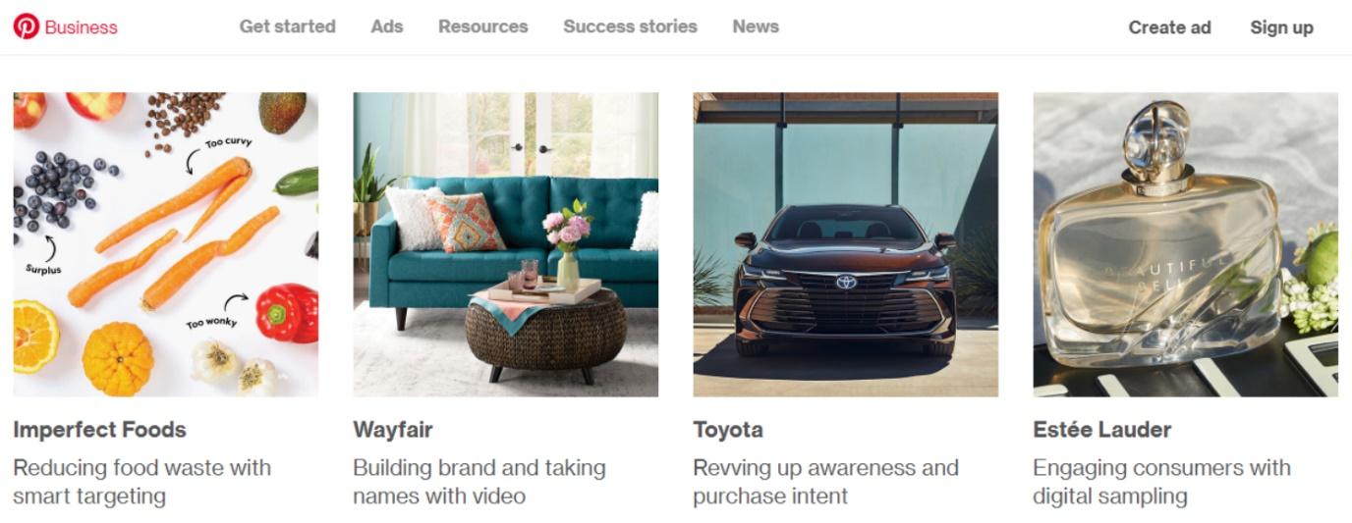Select 'Engaging consumers with digital sampling'
The image size is (1352, 523).
click(x=1161, y=482)
